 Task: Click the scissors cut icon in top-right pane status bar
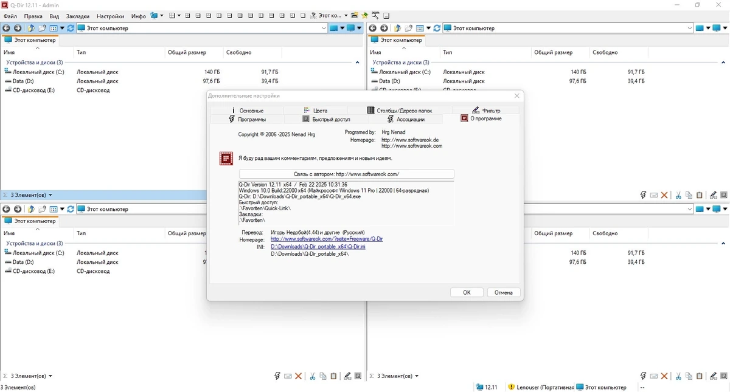pyautogui.click(x=678, y=195)
